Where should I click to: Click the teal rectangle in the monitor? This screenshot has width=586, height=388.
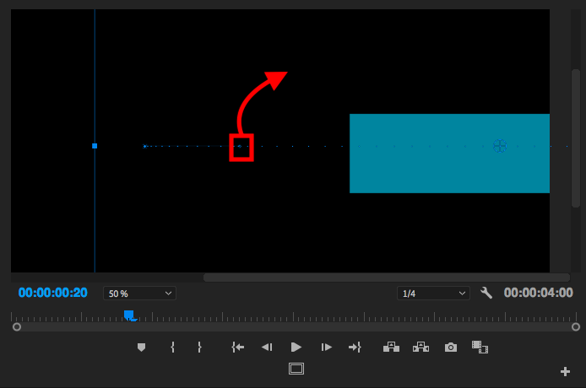click(449, 154)
